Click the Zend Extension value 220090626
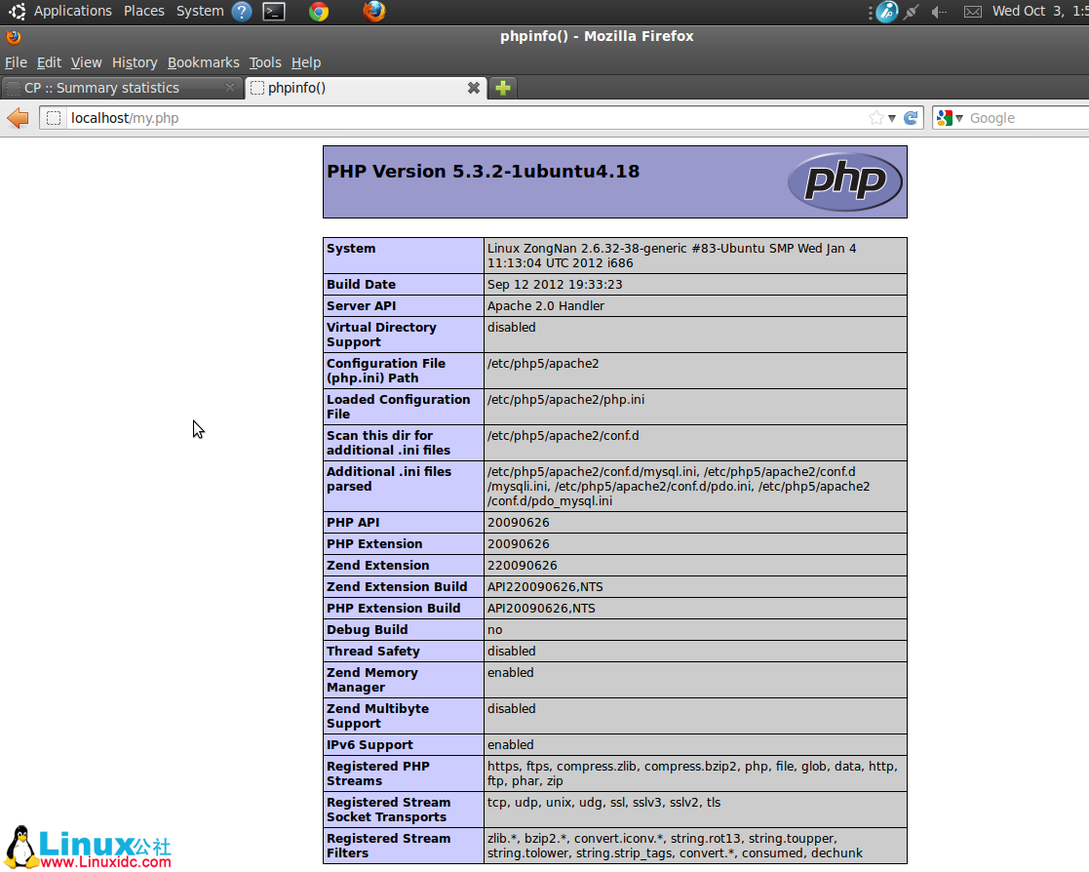 coord(522,566)
